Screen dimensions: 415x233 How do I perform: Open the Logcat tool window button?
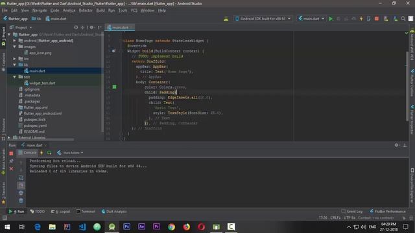[x=60, y=212]
